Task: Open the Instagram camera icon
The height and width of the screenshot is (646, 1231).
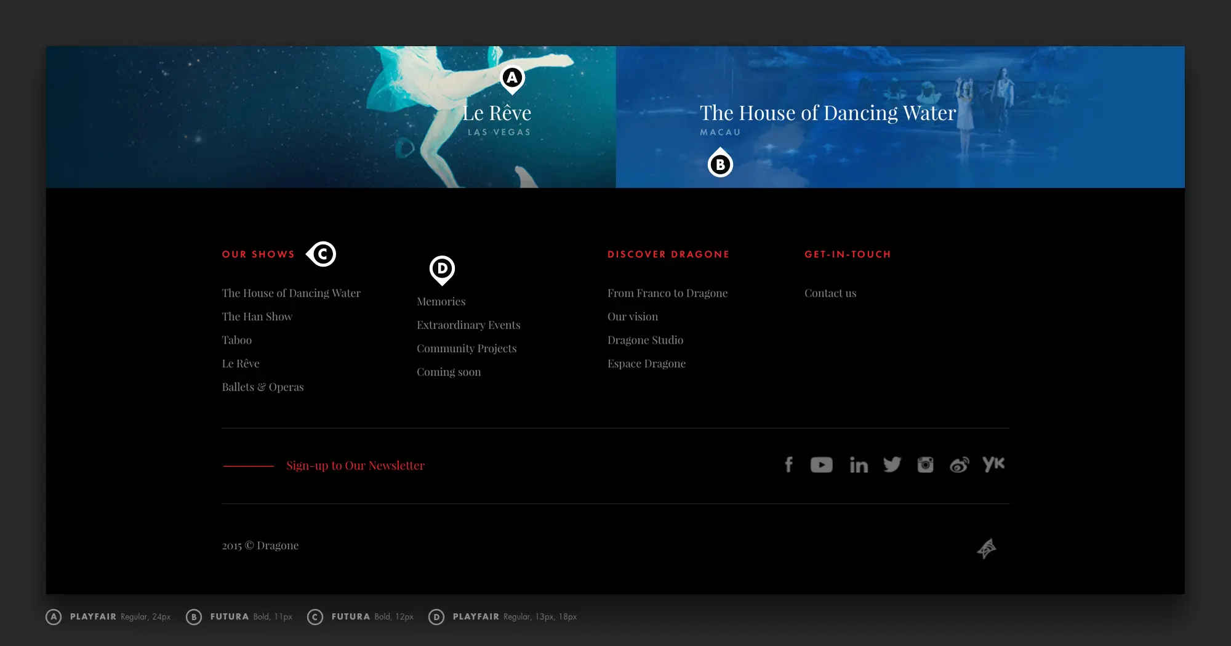Action: [925, 465]
